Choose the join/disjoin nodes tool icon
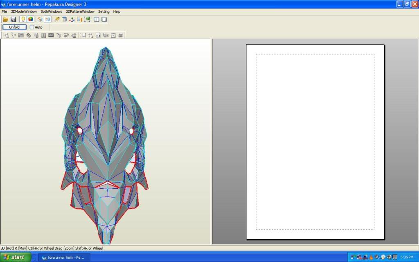Viewport: 419px width, 262px height. (14, 35)
